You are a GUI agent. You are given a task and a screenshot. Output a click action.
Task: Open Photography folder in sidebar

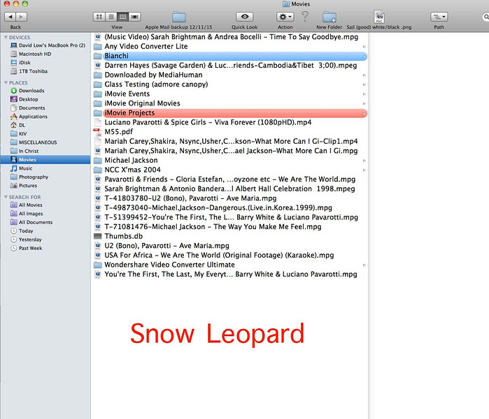click(29, 177)
